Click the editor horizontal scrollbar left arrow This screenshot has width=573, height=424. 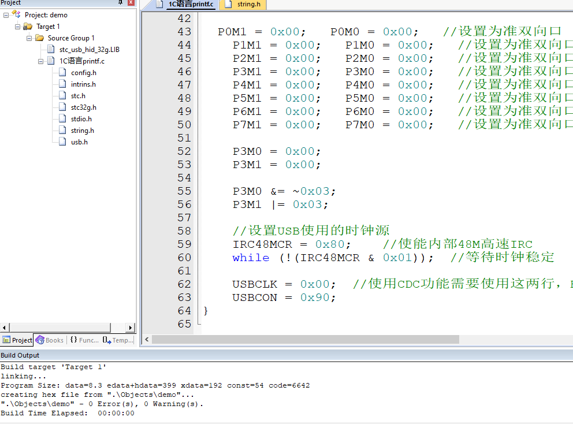[147, 340]
